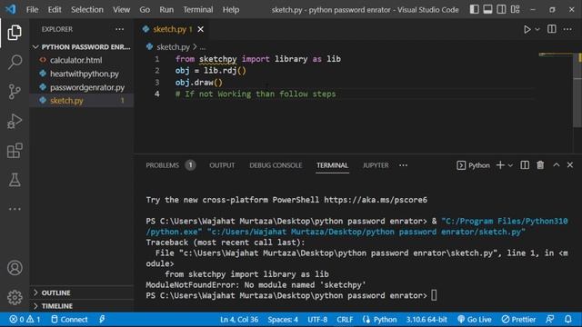Click Connect in the status bar
This screenshot has width=582, height=327.
69,320
